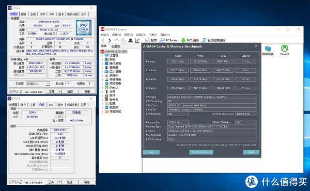The width and height of the screenshot is (310, 191).
Task: Open 工具 dropdown arrow in lower CPU-Z window
Action: pyautogui.click(x=59, y=182)
